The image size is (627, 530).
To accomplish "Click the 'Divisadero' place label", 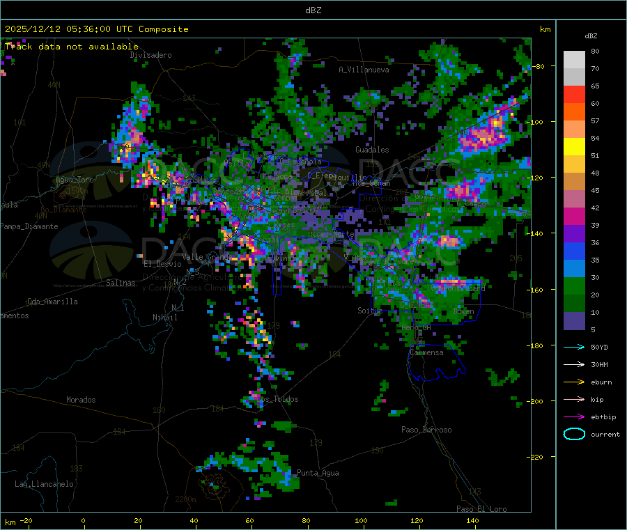I will coord(150,55).
